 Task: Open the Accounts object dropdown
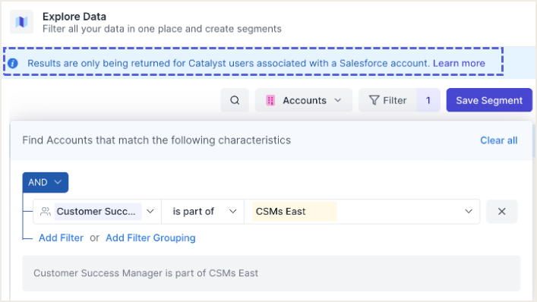303,100
